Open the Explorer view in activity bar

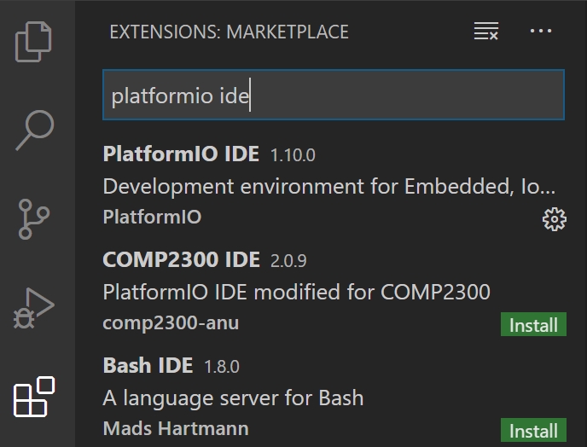(34, 42)
